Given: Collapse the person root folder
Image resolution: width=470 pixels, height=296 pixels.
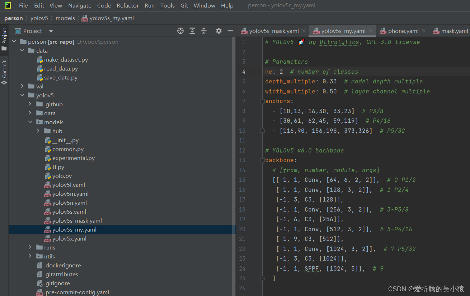Looking at the screenshot, I should pyautogui.click(x=14, y=42).
